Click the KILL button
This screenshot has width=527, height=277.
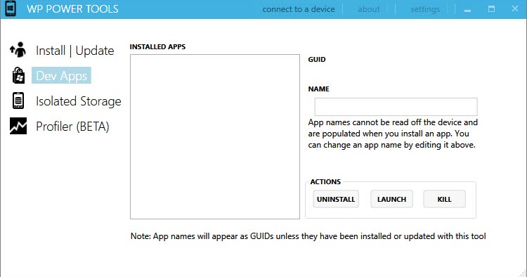coord(444,199)
